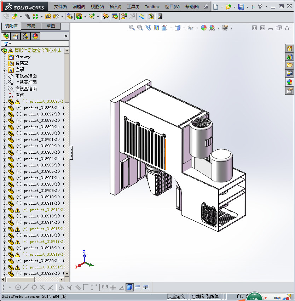Expand the product_318895 component node

pyautogui.click(x=4, y=102)
